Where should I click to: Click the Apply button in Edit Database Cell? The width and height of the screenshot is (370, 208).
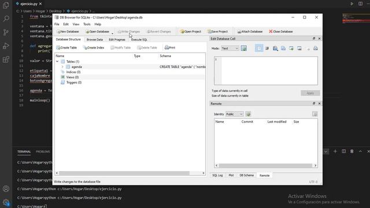(310, 93)
